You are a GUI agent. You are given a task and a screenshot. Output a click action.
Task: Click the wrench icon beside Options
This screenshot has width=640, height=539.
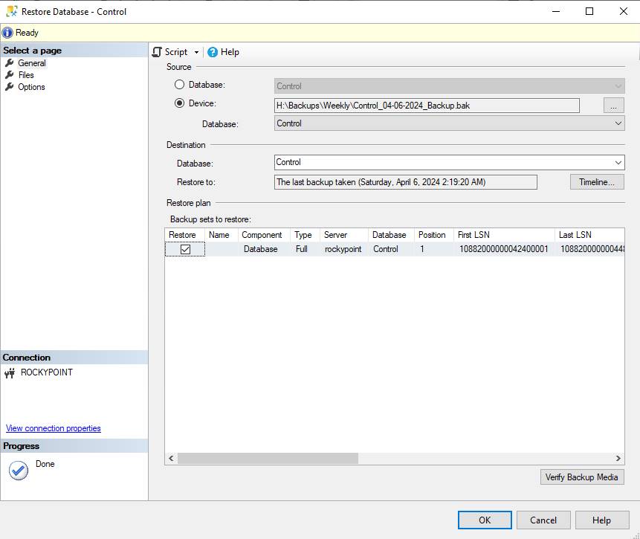pyautogui.click(x=10, y=87)
